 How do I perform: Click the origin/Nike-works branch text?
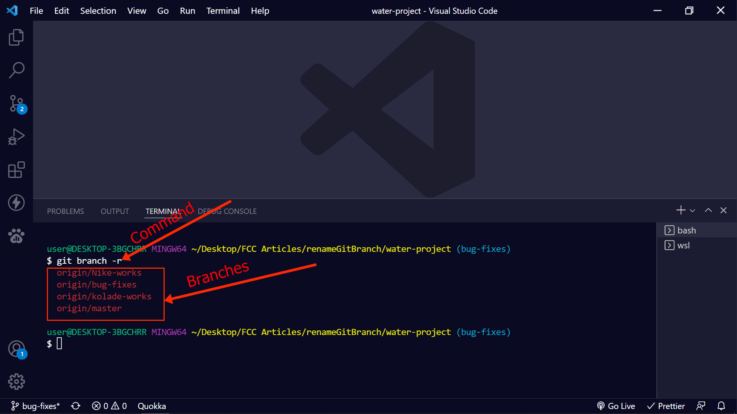tap(99, 273)
